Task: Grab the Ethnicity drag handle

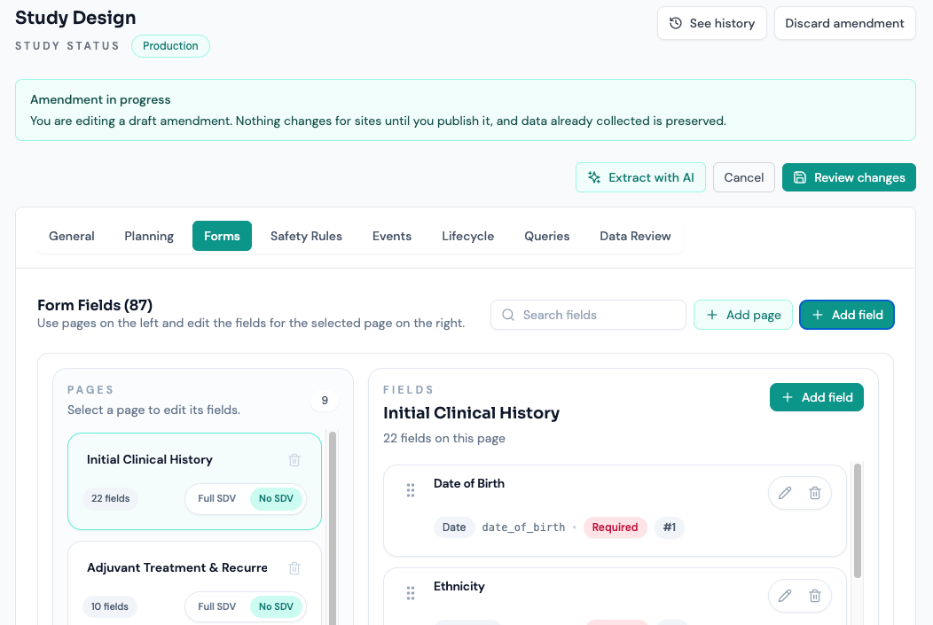Action: (x=411, y=593)
